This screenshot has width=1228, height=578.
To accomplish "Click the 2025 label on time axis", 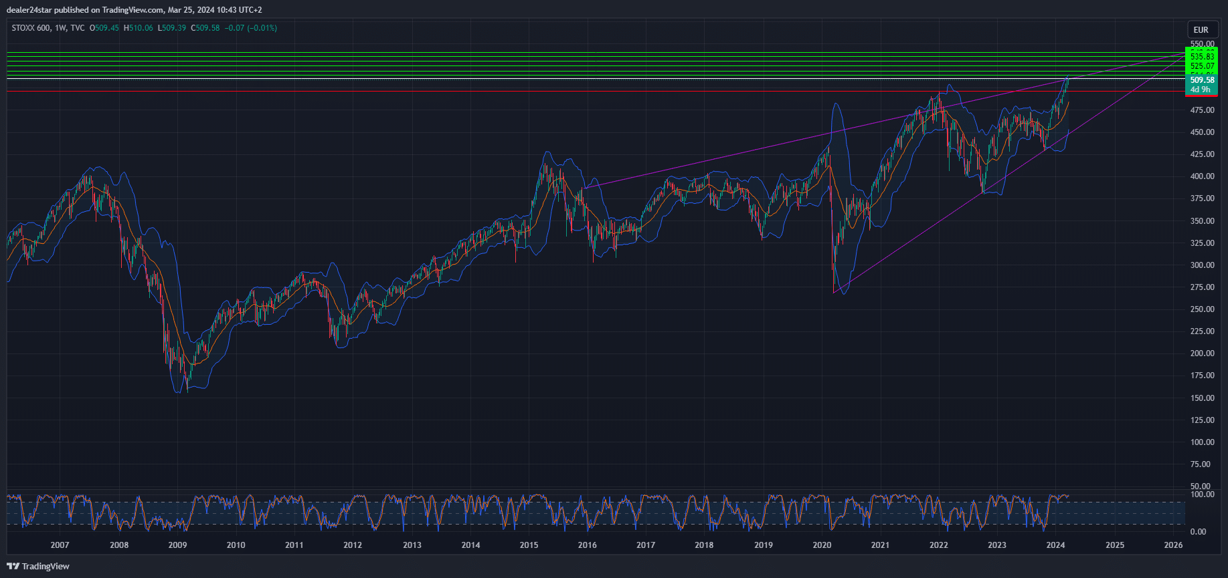I will [1115, 545].
